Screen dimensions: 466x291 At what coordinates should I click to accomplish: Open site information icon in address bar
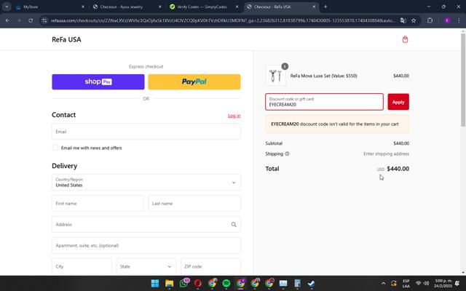[x=44, y=20]
